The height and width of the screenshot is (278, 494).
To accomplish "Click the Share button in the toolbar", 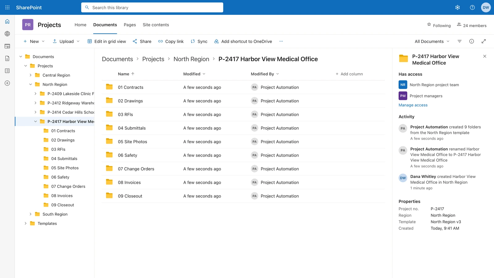I will tap(142, 41).
